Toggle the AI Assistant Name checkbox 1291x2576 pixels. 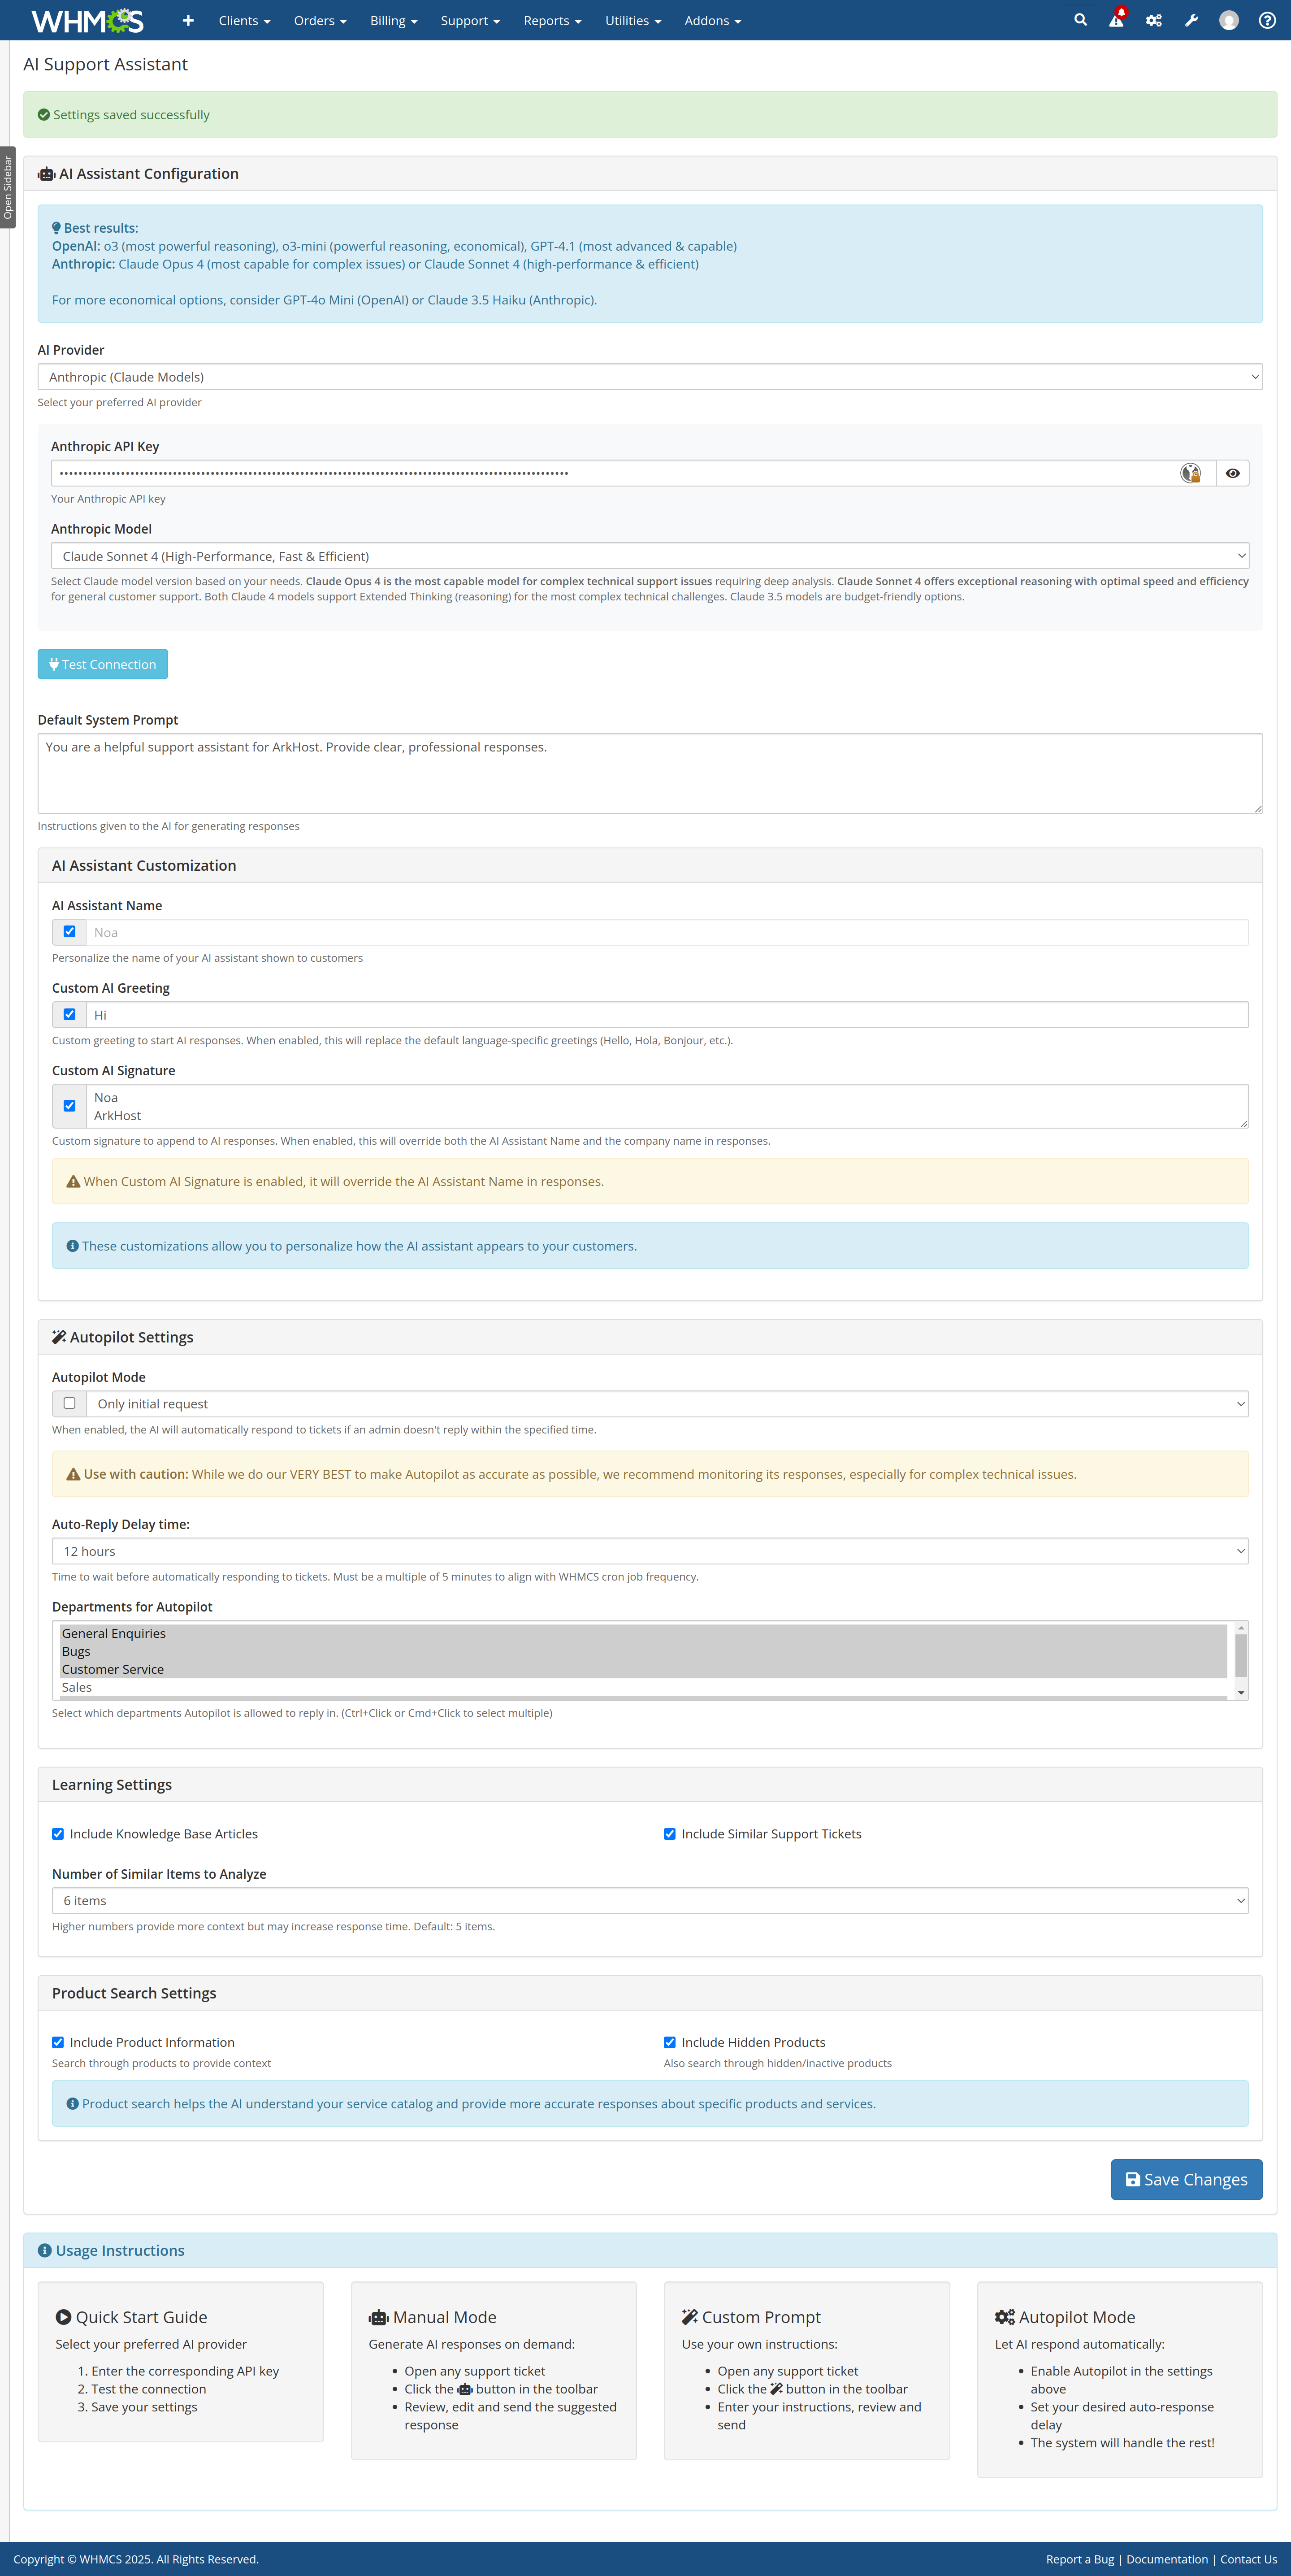pos(69,932)
